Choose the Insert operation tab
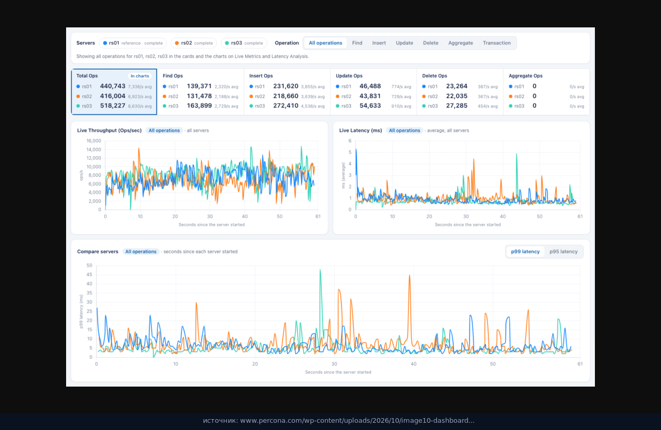The height and width of the screenshot is (430, 661). pos(379,43)
